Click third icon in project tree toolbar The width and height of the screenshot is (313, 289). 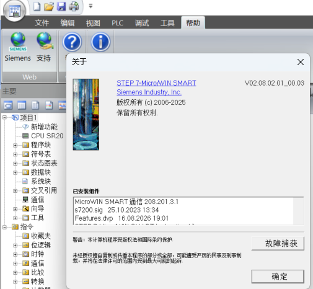point(35,105)
